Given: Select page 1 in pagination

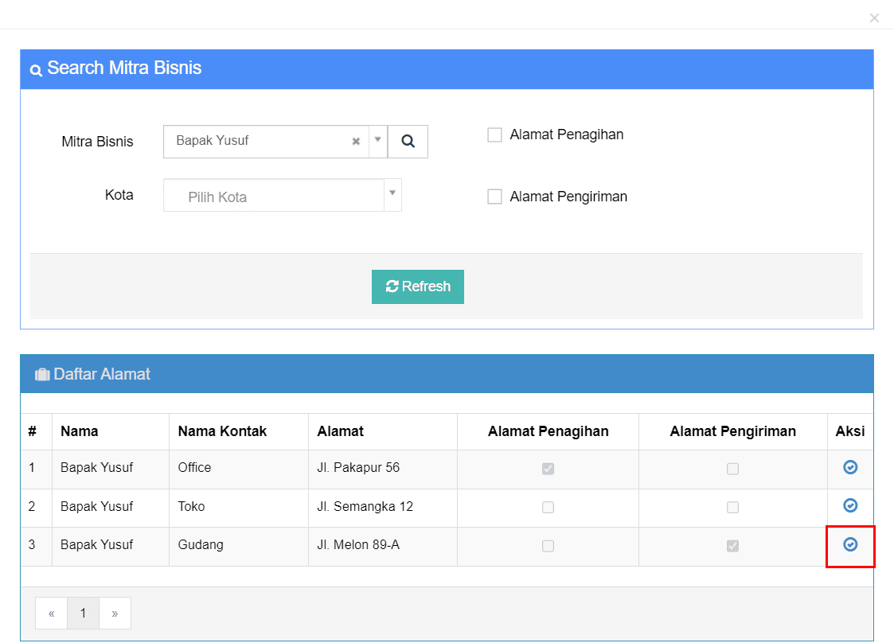Looking at the screenshot, I should tap(84, 614).
